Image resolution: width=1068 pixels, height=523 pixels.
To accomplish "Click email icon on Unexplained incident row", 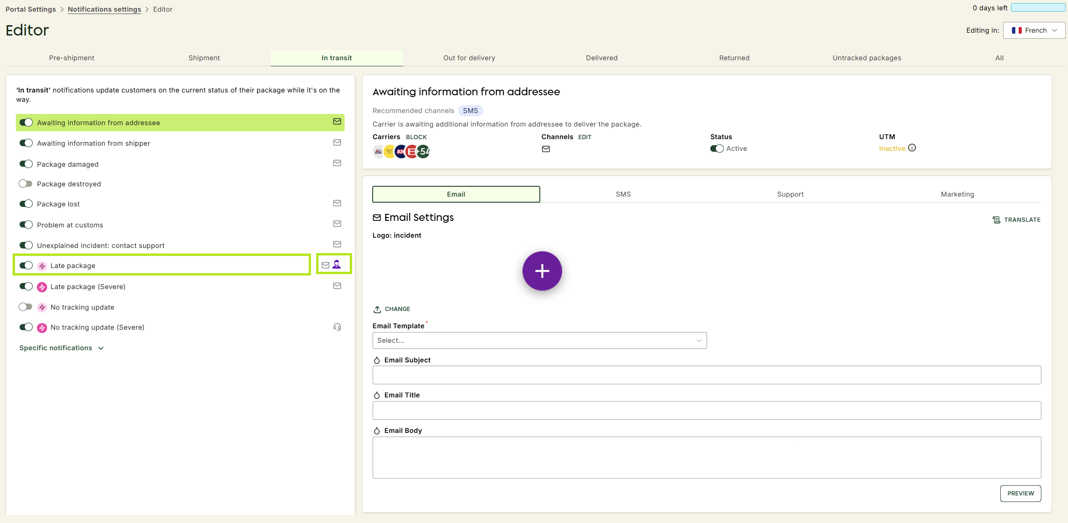I will 337,245.
